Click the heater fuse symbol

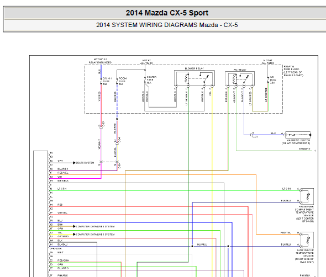point(145,80)
